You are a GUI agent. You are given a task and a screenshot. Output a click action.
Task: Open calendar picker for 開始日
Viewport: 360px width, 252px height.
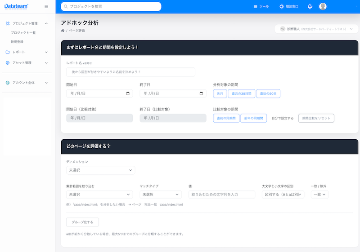[128, 93]
